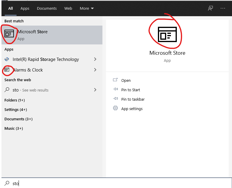Viewport: 232px width, 188px height.
Task: Click the feedback icon in top bar
Action: pyautogui.click(x=210, y=8)
